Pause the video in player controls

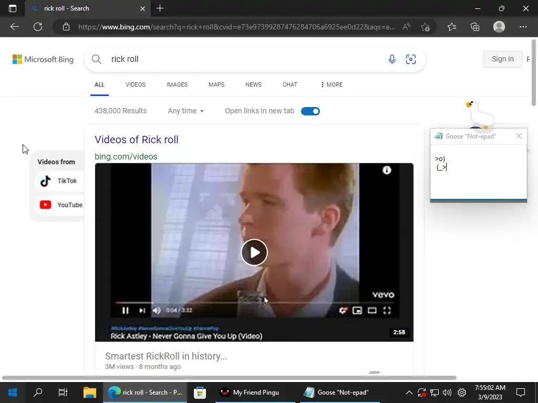(x=125, y=311)
